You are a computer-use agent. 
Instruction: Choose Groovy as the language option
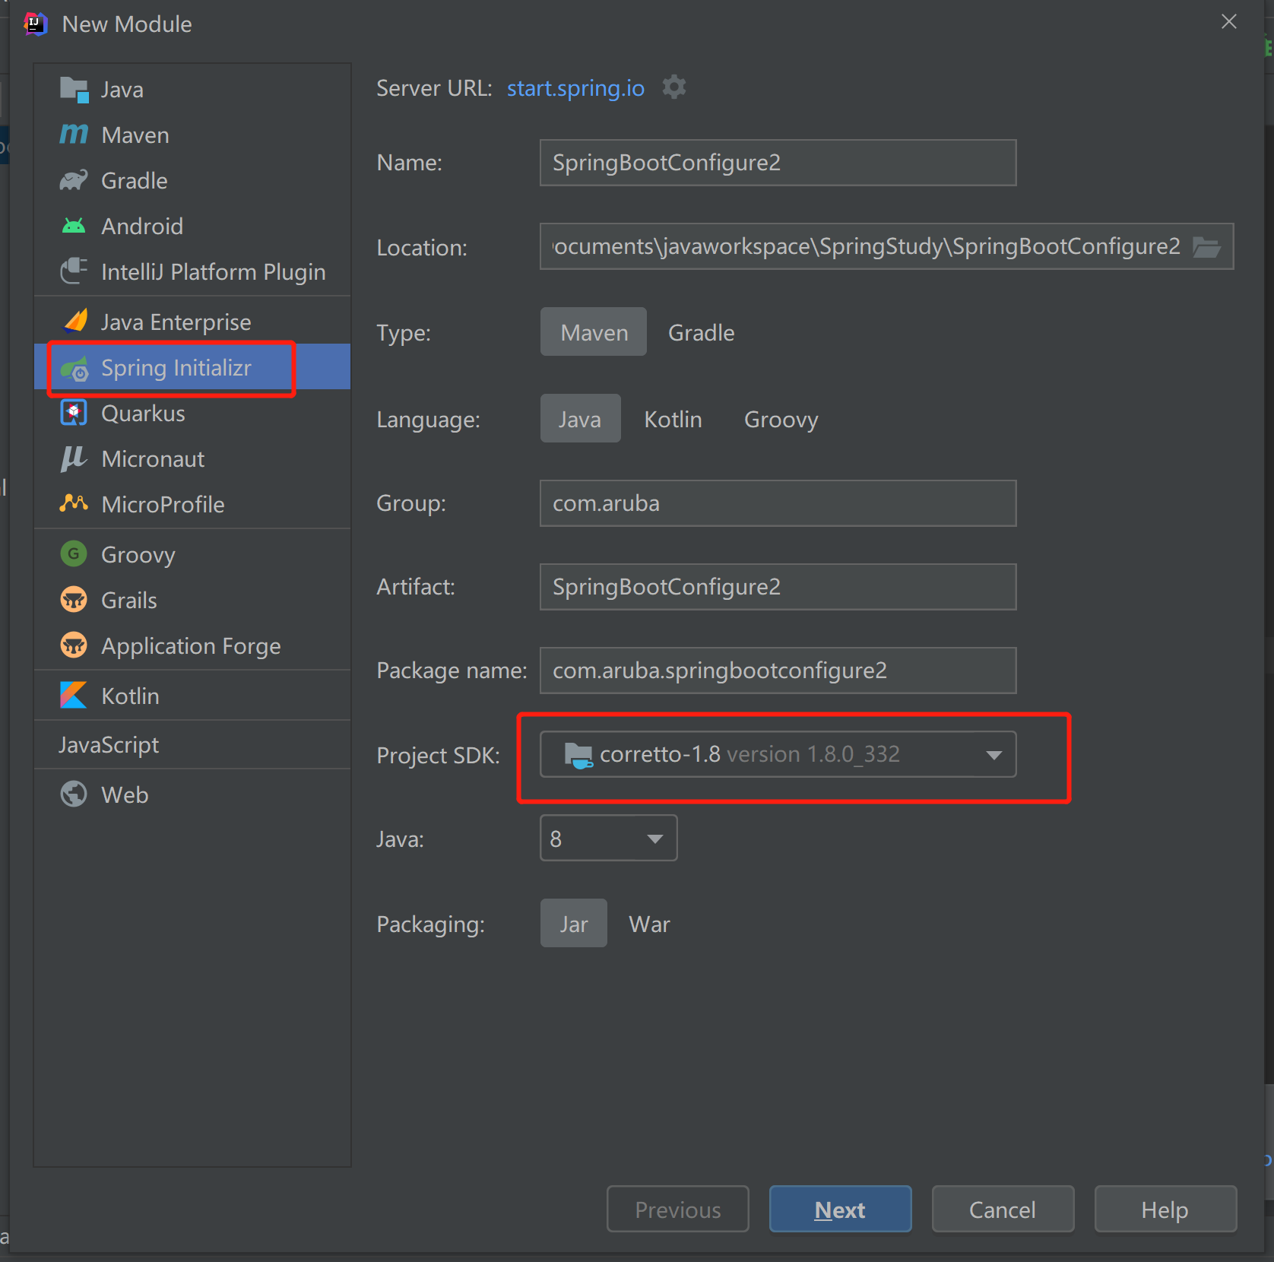(x=781, y=419)
